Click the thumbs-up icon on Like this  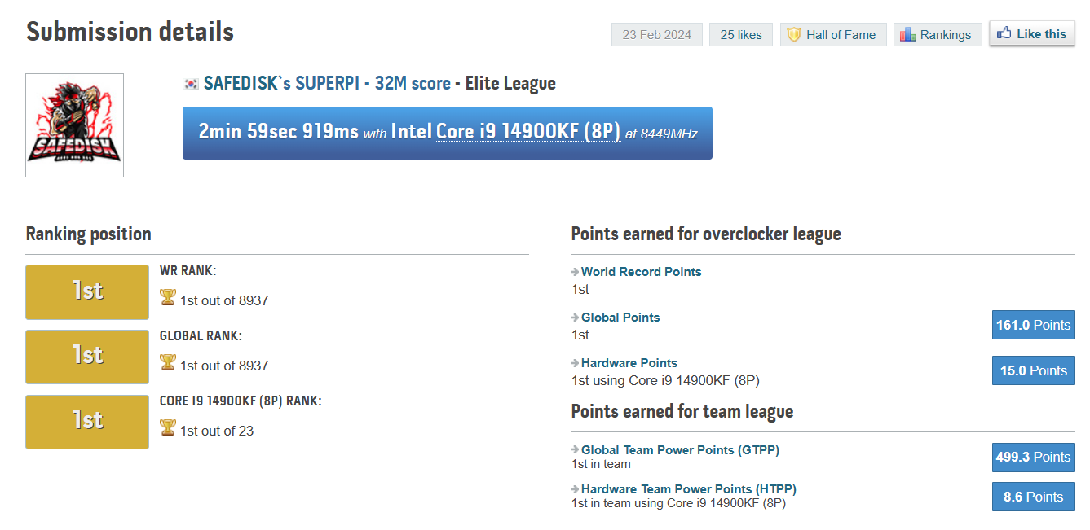pos(1004,33)
